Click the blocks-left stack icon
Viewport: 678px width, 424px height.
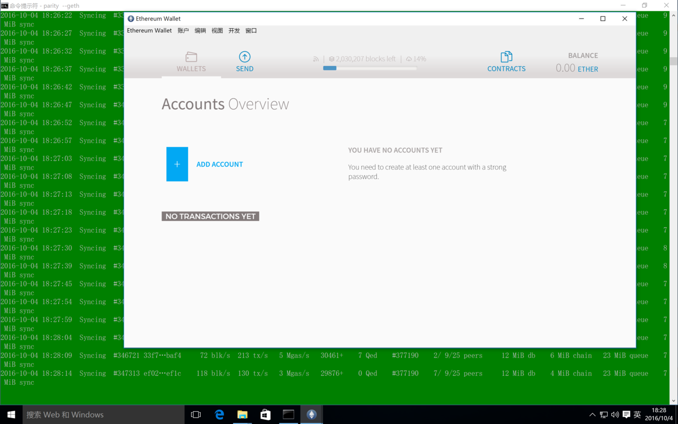coord(332,59)
